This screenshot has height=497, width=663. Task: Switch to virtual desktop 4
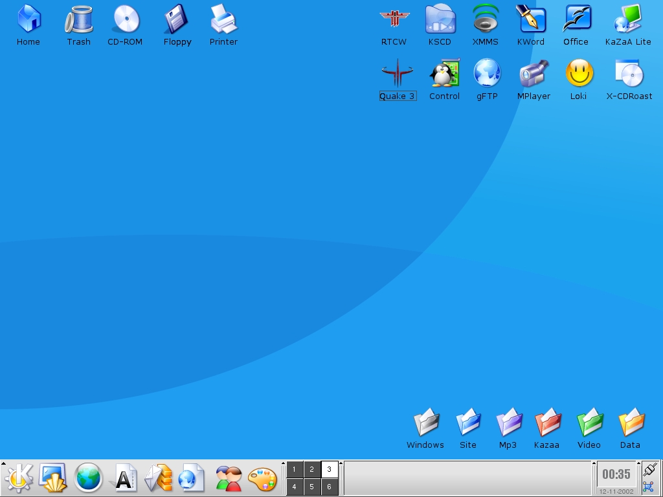point(295,487)
